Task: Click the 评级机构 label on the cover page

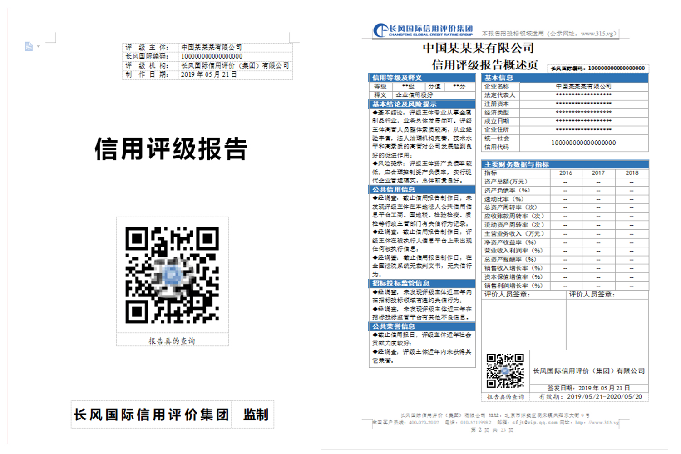Action: click(x=147, y=65)
